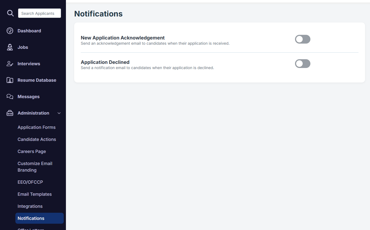The width and height of the screenshot is (370, 230).
Task: Enable New Application Acknowledgement toggle
Action: click(303, 39)
